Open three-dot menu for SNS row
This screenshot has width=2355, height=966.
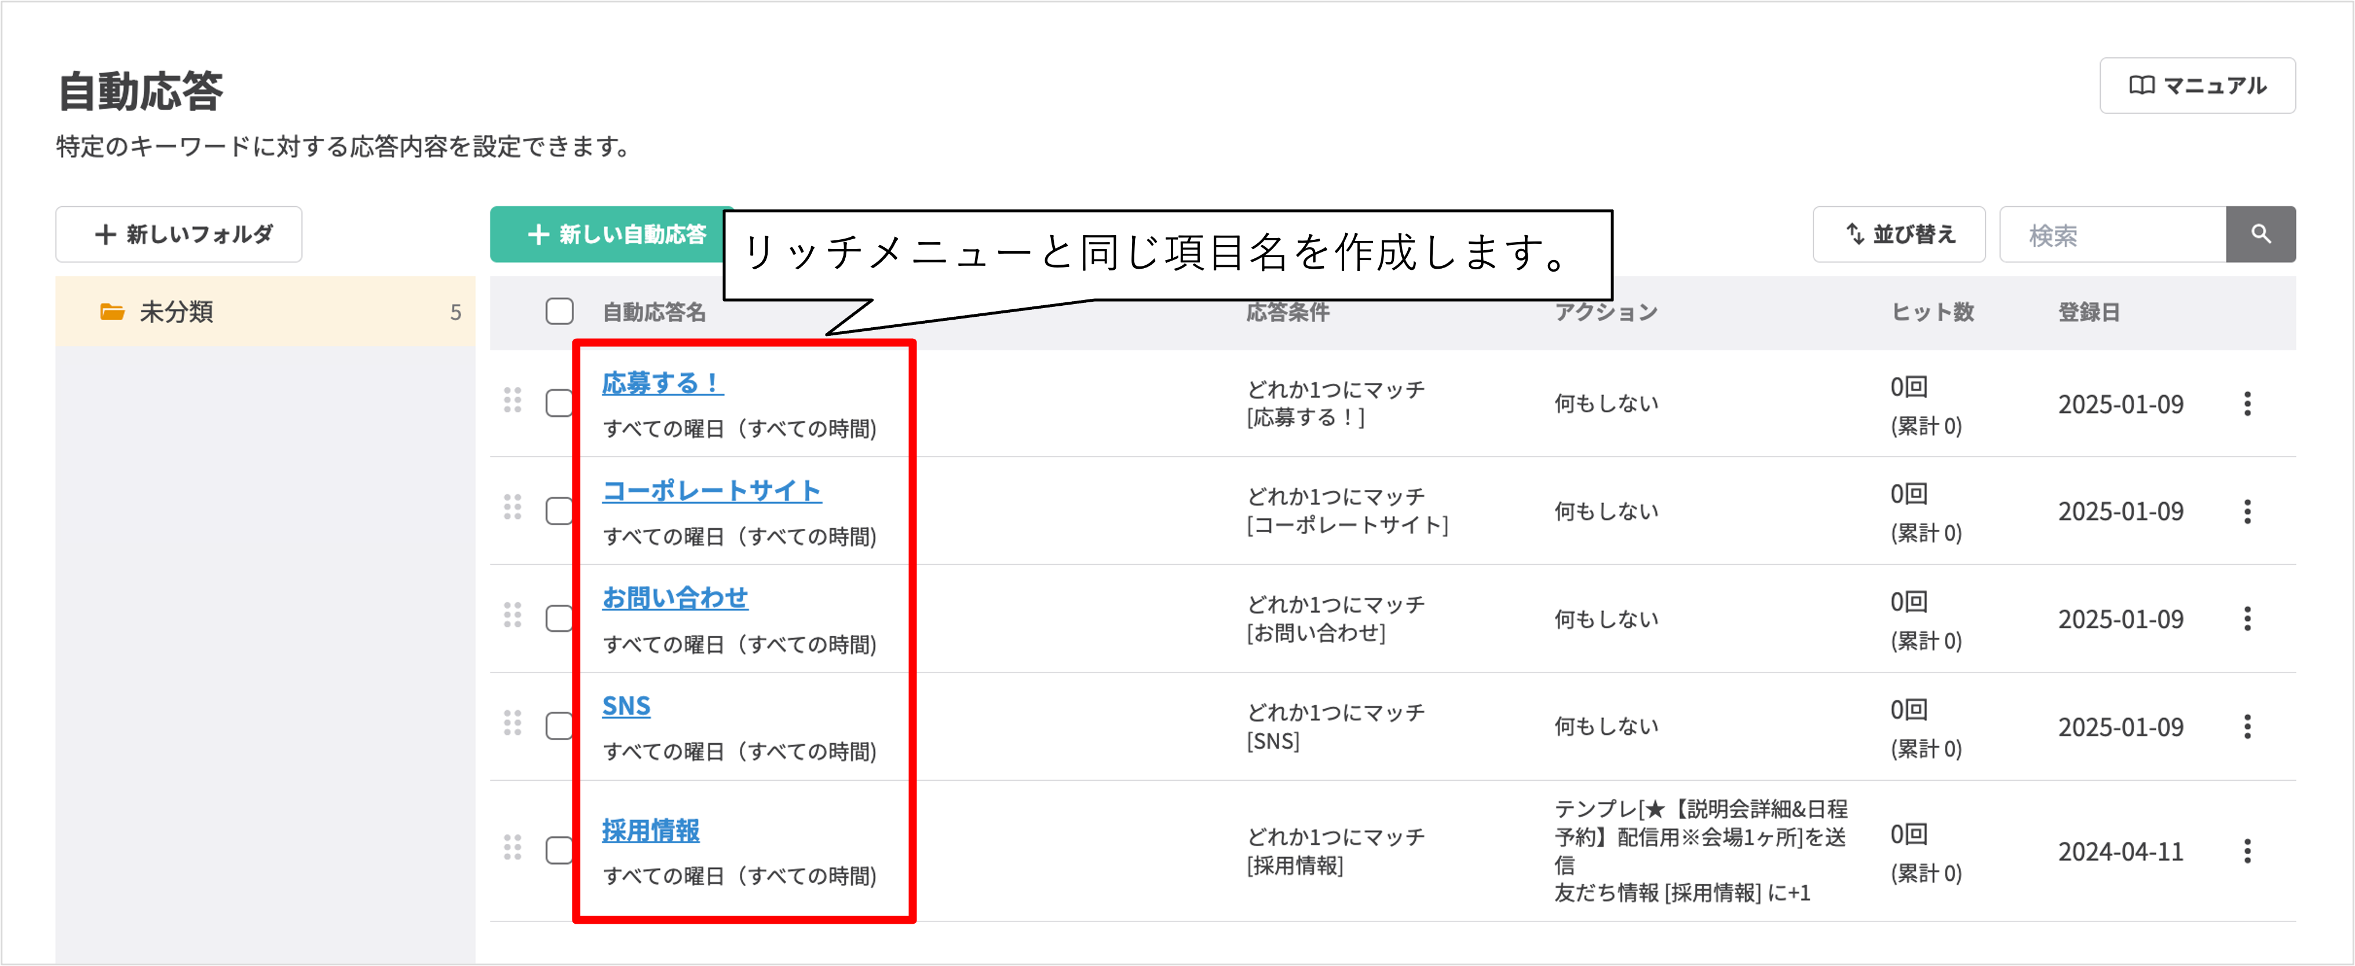[x=2247, y=727]
